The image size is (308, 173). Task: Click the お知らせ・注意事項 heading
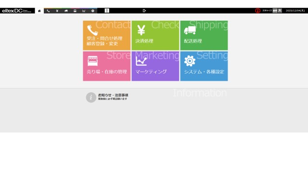tap(113, 95)
